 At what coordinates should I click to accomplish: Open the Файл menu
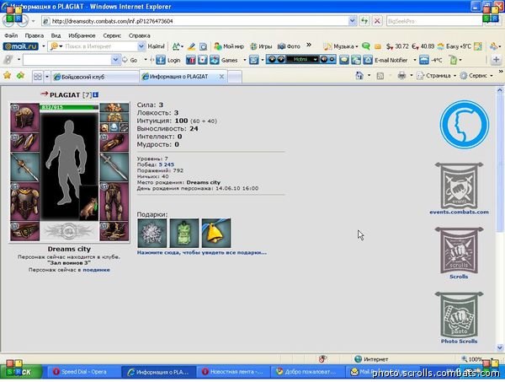(11, 35)
